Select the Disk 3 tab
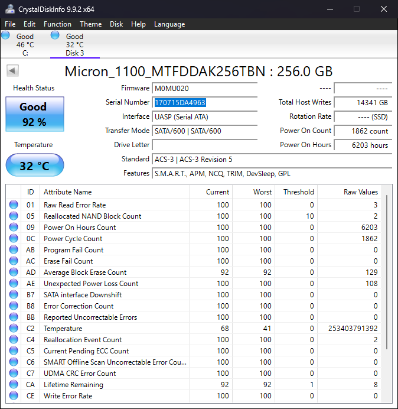This screenshot has height=409, width=398. click(x=75, y=44)
